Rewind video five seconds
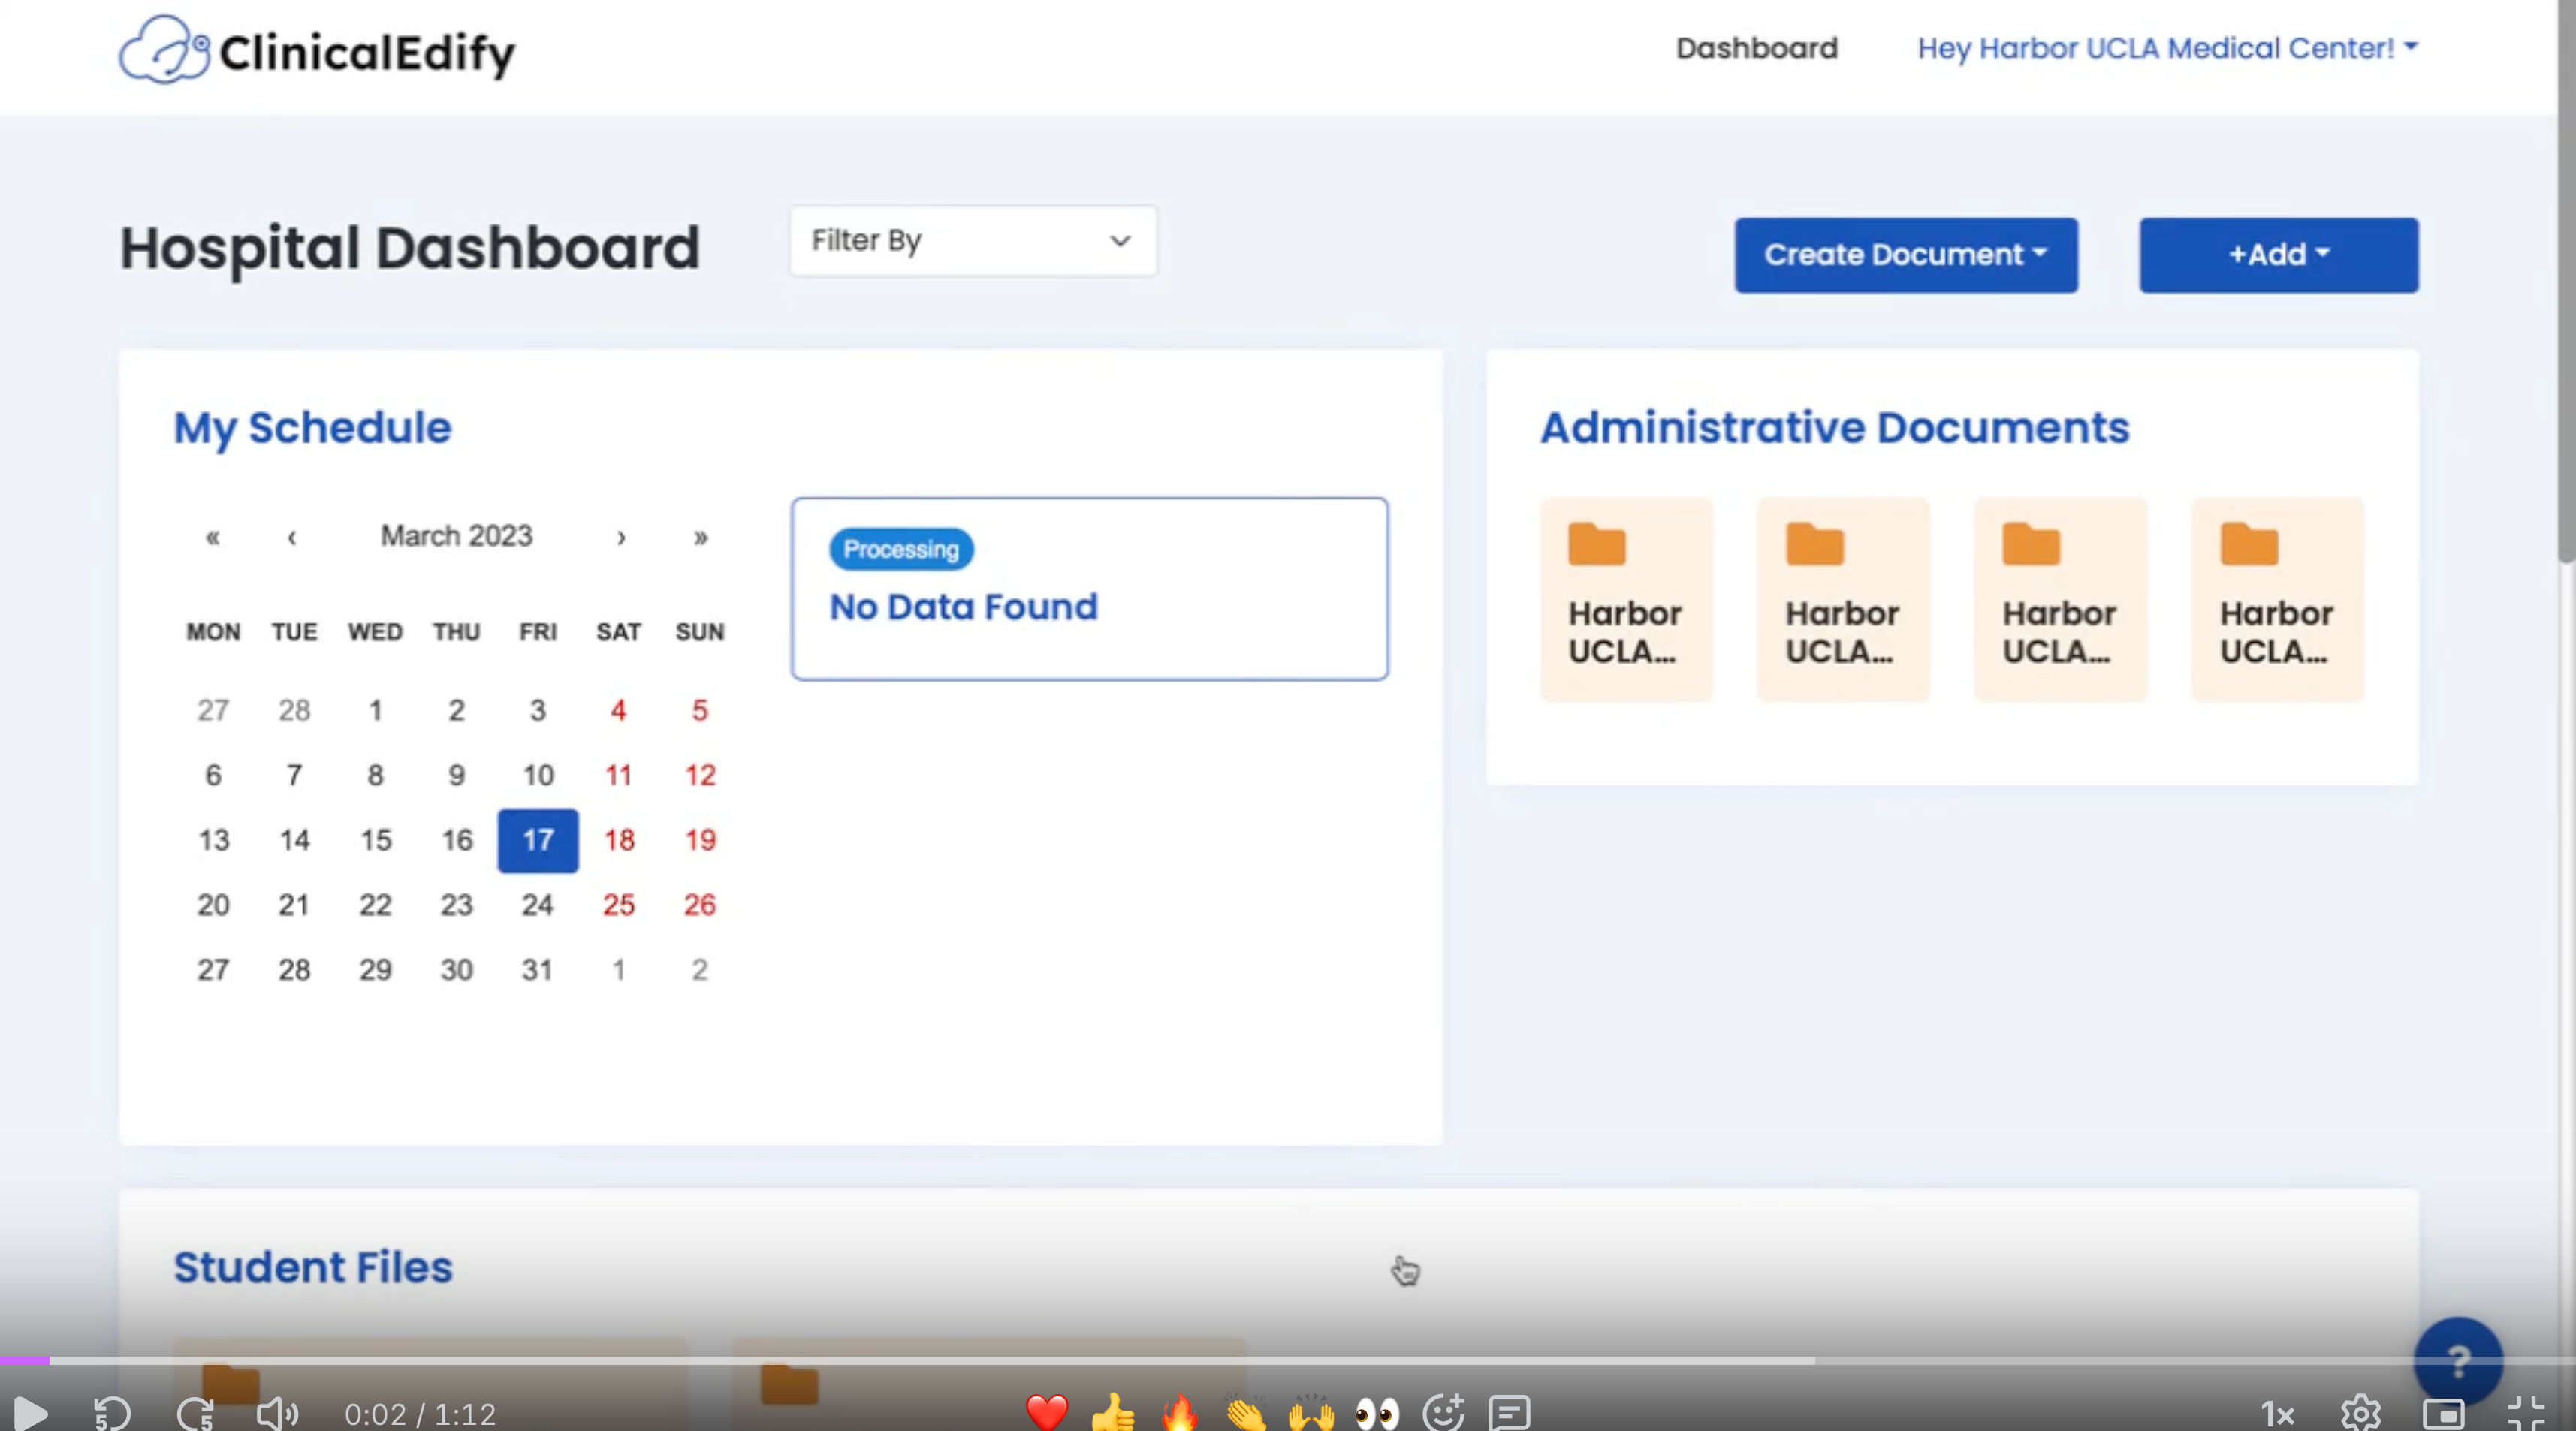This screenshot has width=2576, height=1431. tap(112, 1413)
